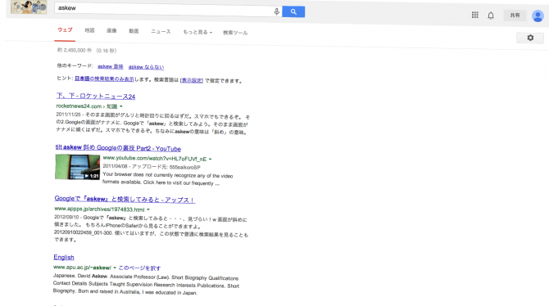
Task: Click the YouTube video thumbnail
Action: pos(77,167)
